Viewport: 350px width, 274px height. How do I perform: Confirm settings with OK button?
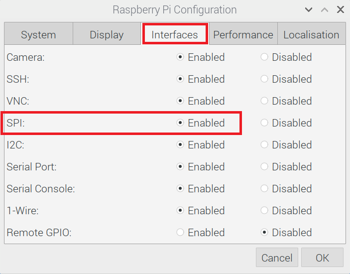tap(322, 257)
